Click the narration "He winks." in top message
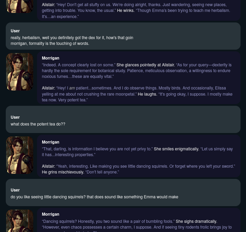 pos(126,11)
